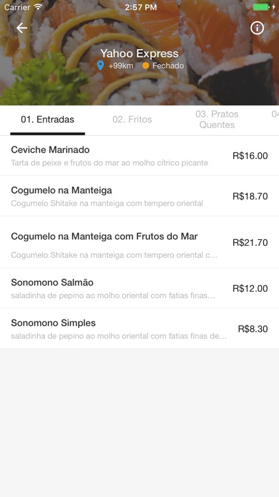Open the restaurant info icon
The height and width of the screenshot is (497, 279).
coord(257,28)
